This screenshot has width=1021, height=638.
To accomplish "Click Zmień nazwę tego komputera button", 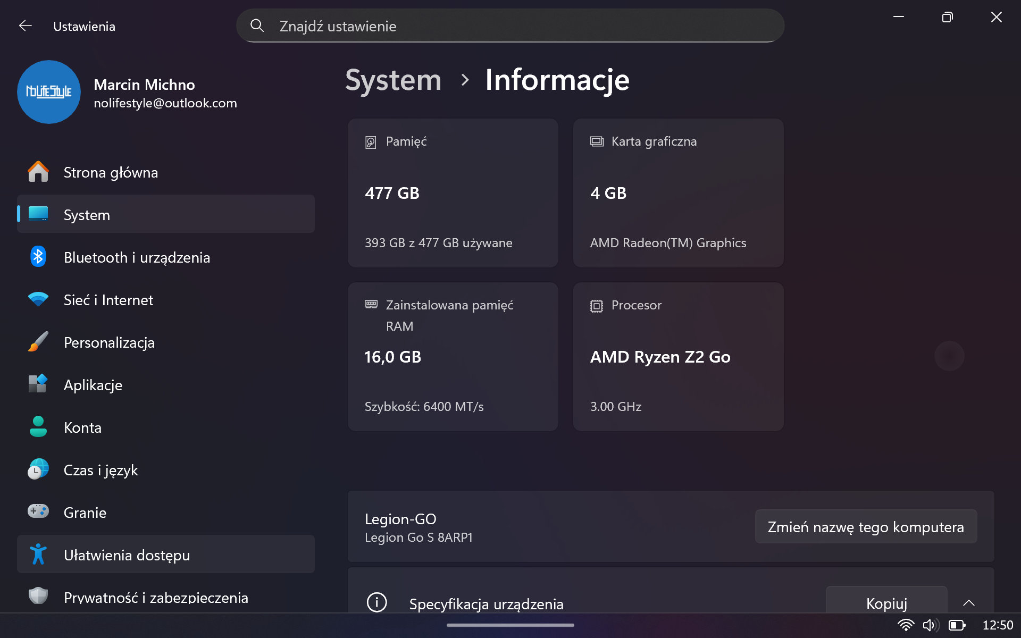I will tap(865, 527).
